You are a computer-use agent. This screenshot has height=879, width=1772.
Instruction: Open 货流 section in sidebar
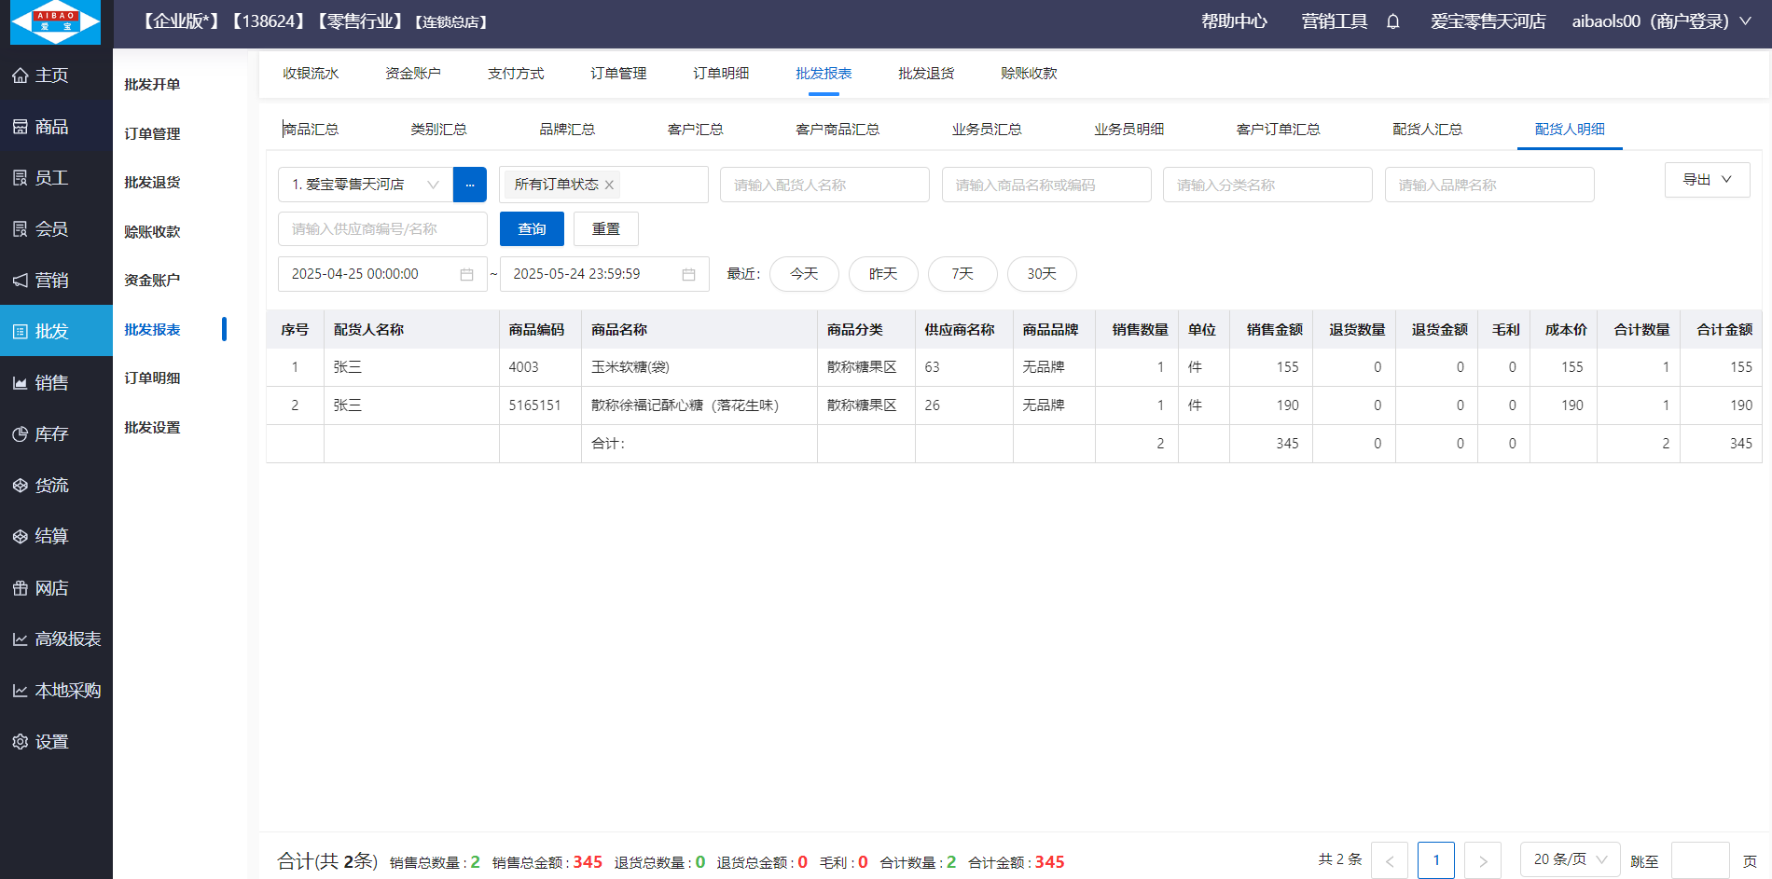pyautogui.click(x=56, y=485)
